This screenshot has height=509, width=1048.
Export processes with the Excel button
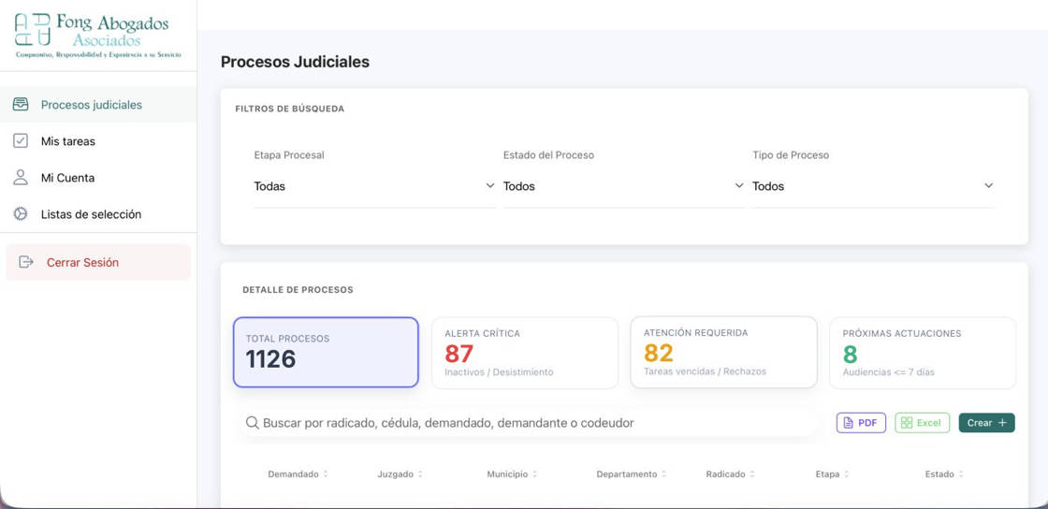tap(923, 423)
